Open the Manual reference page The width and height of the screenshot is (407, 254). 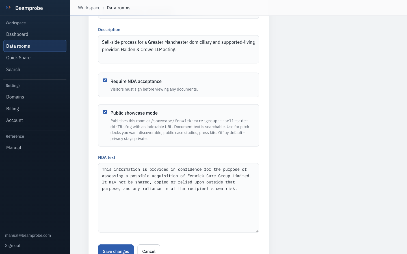35,148
